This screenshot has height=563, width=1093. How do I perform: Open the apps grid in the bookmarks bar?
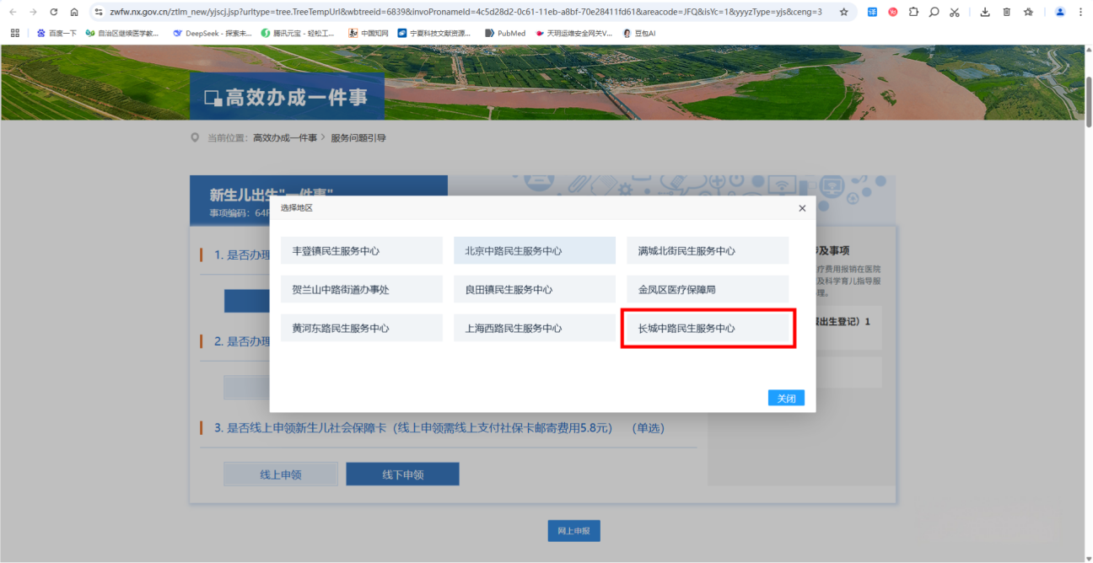tap(14, 33)
